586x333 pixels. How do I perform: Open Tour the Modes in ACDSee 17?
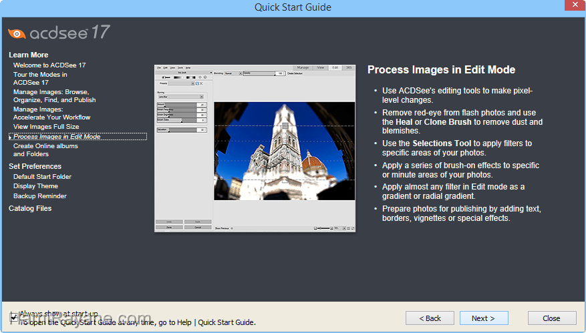tap(40, 78)
